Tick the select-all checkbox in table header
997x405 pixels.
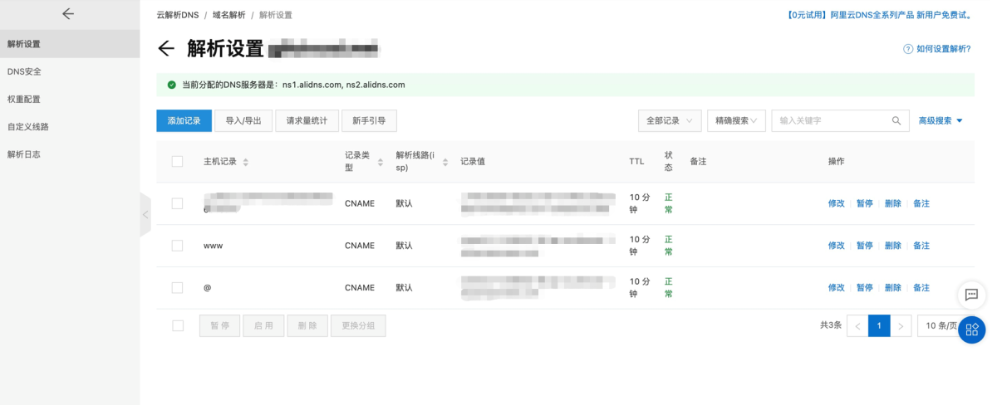pos(177,162)
